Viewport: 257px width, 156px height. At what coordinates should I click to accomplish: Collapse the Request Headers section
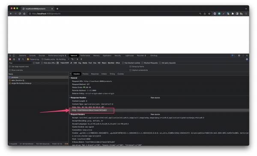[70, 114]
